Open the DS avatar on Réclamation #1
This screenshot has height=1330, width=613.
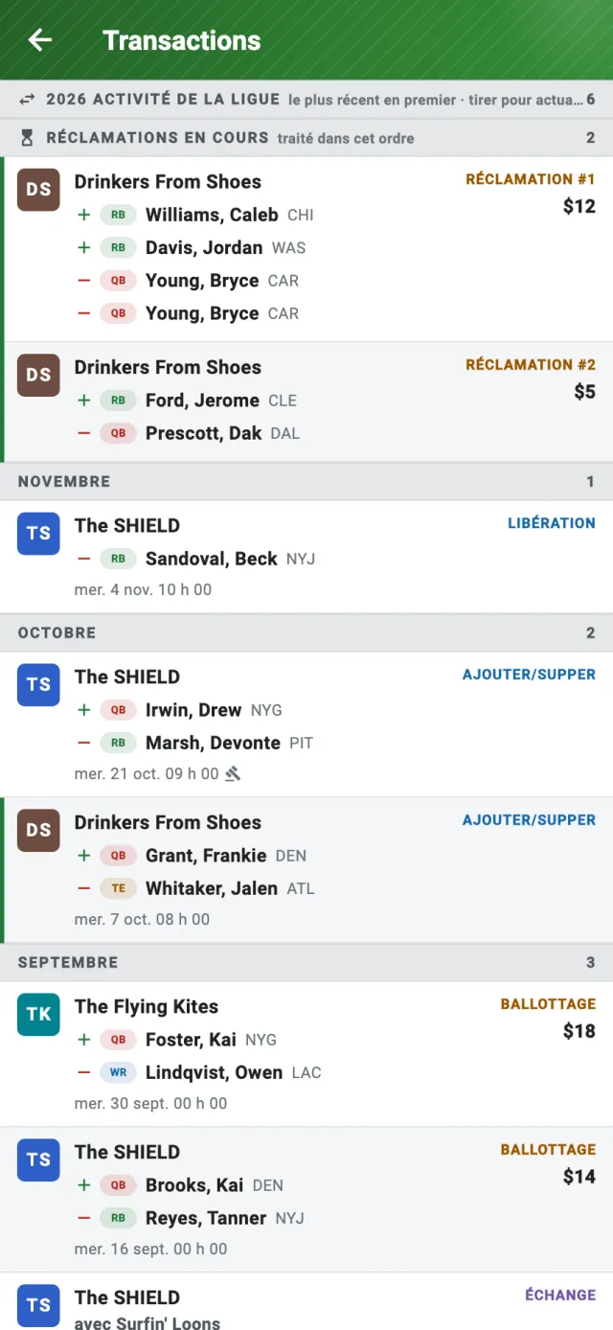(38, 190)
